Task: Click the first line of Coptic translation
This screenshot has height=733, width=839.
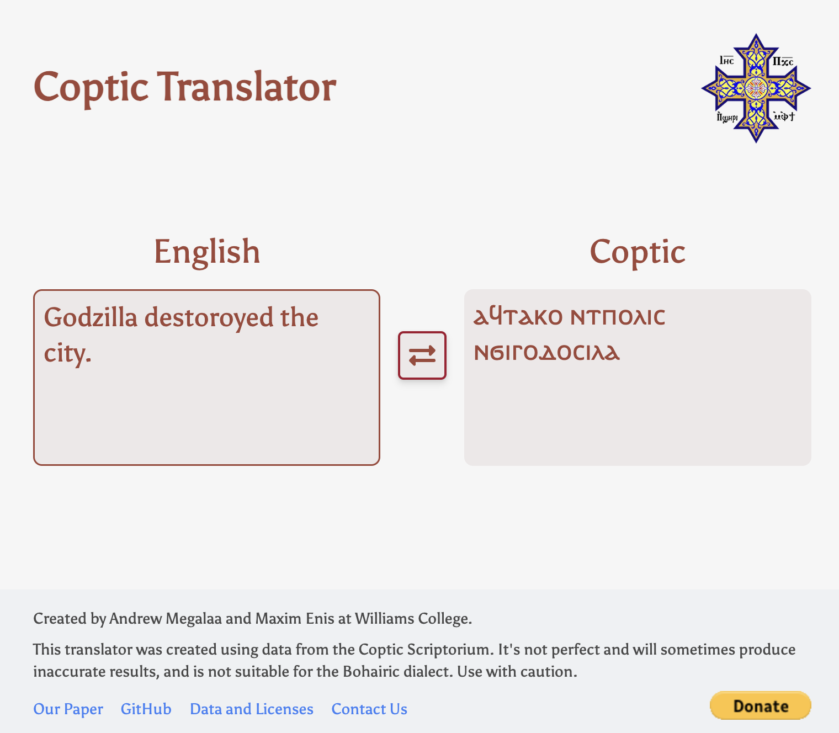Action: 570,317
